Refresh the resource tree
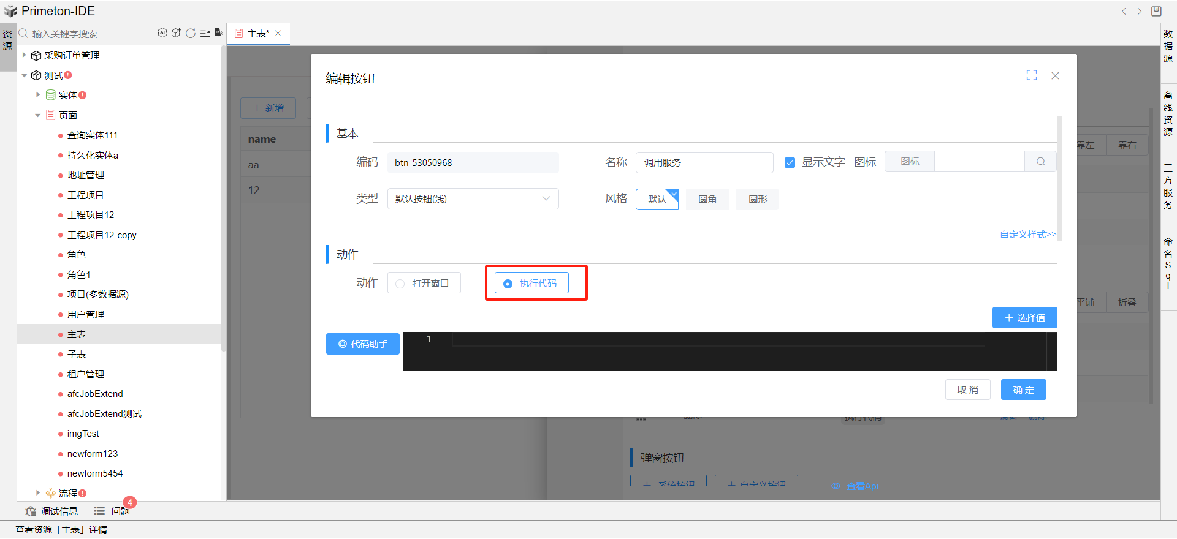 point(191,33)
